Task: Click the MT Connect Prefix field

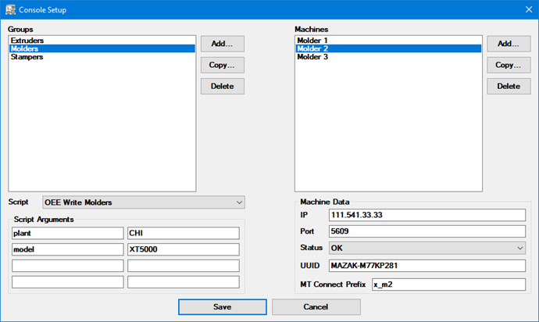Action: pos(448,283)
